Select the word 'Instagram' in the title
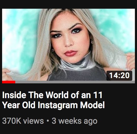Image resolution: width=137 pixels, height=134 pixels. point(58,105)
